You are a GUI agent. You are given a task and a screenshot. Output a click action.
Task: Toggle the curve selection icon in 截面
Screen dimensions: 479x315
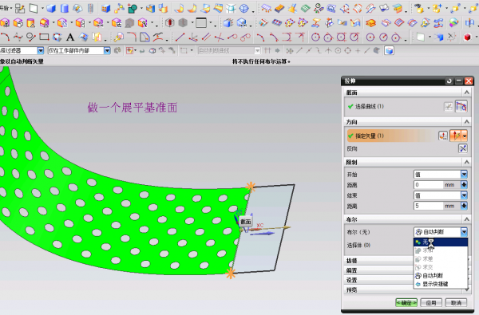tap(461, 107)
